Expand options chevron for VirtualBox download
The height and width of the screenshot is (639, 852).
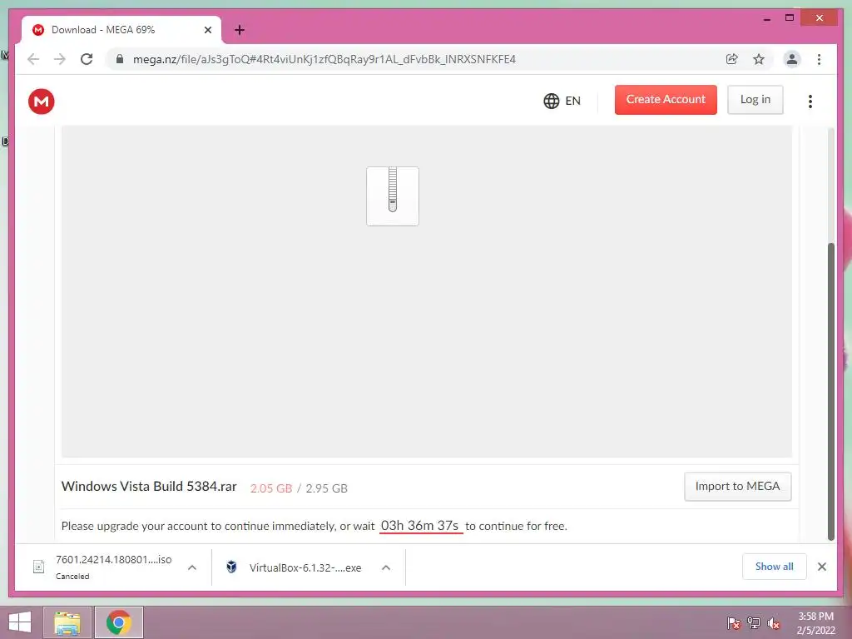coord(386,567)
